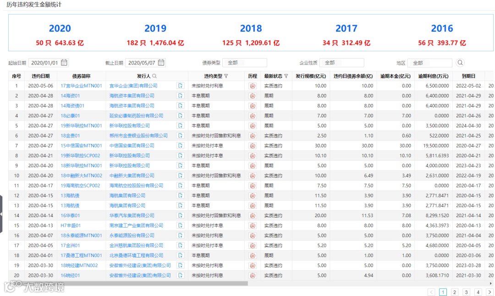The width and height of the screenshot is (495, 296).
Task: Open history icon in row 4 18必康01
Action: tap(253, 116)
